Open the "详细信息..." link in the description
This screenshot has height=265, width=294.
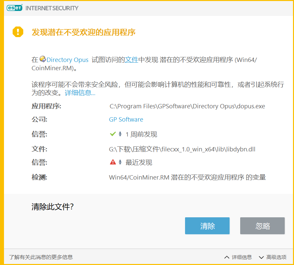[x=80, y=93]
